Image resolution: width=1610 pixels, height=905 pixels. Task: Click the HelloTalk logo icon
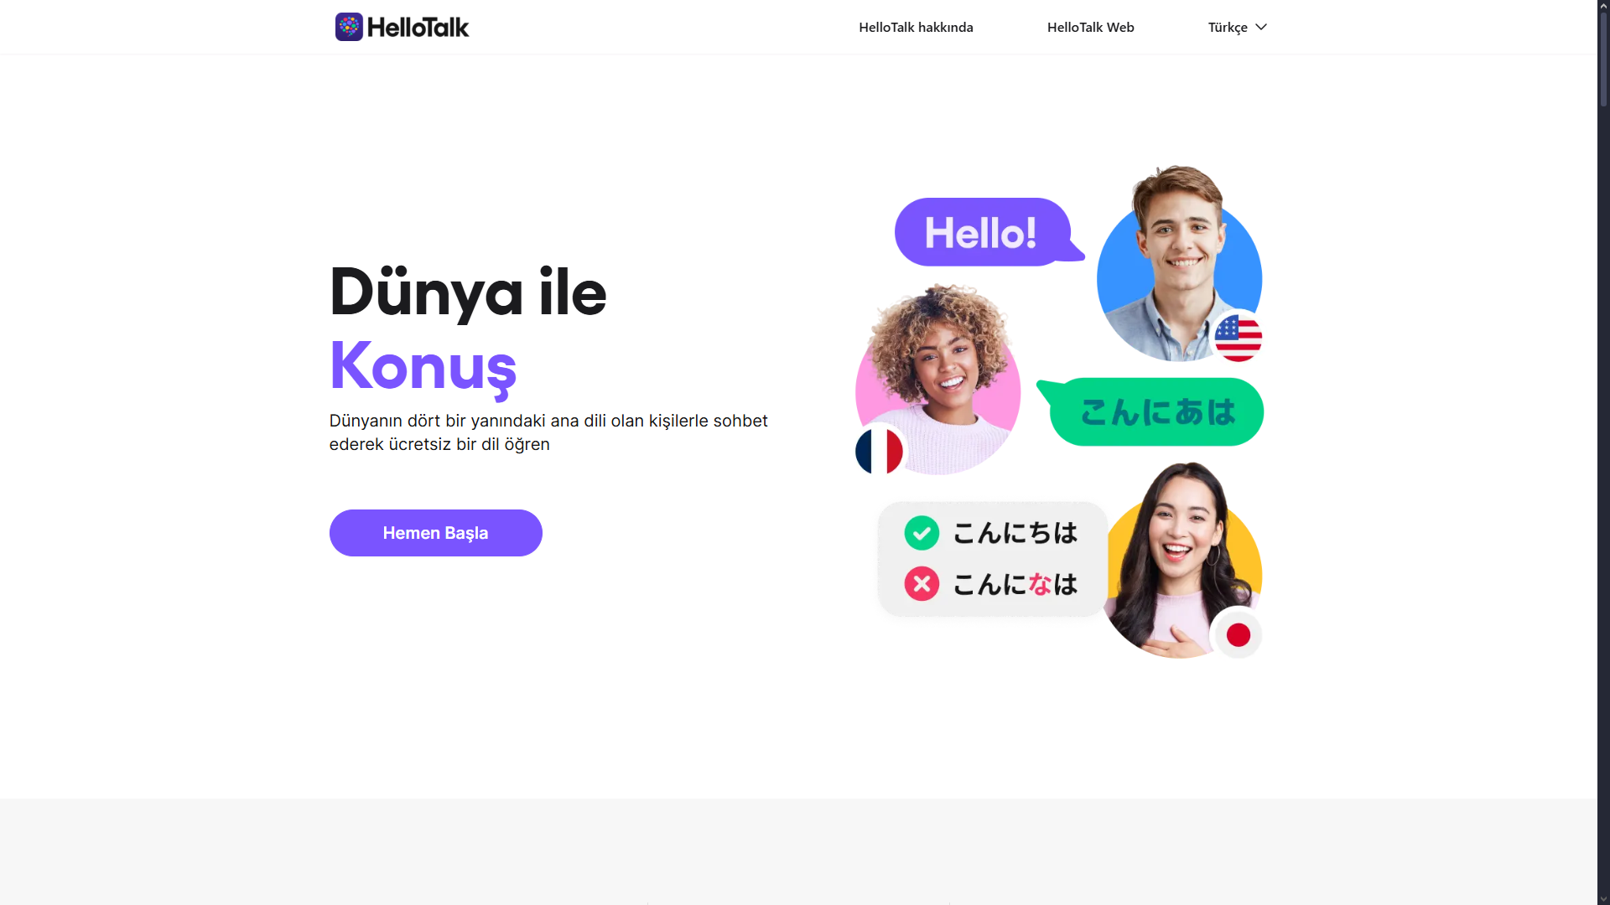pos(349,27)
